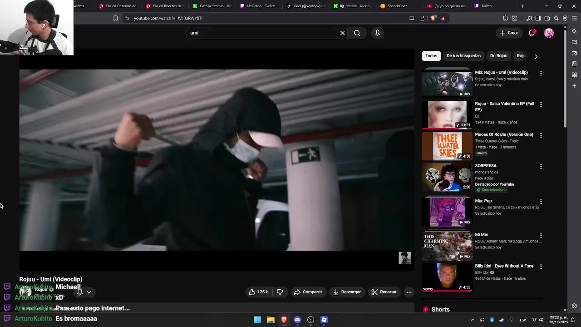Open options for Billy Idol video

tap(541, 267)
